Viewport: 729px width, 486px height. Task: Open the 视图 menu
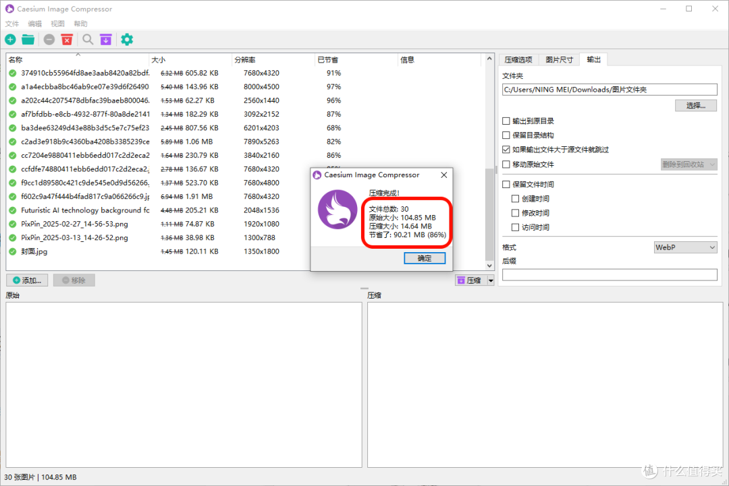click(x=57, y=24)
